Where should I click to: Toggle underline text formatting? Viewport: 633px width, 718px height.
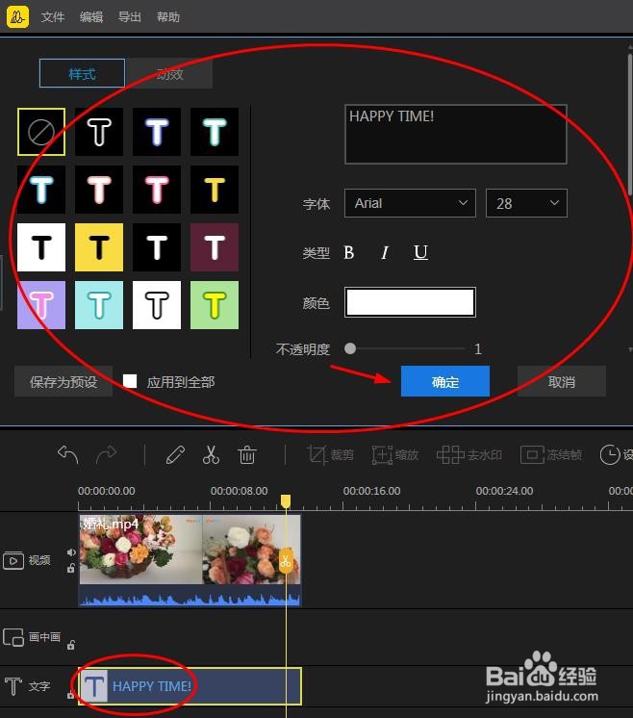pos(420,252)
